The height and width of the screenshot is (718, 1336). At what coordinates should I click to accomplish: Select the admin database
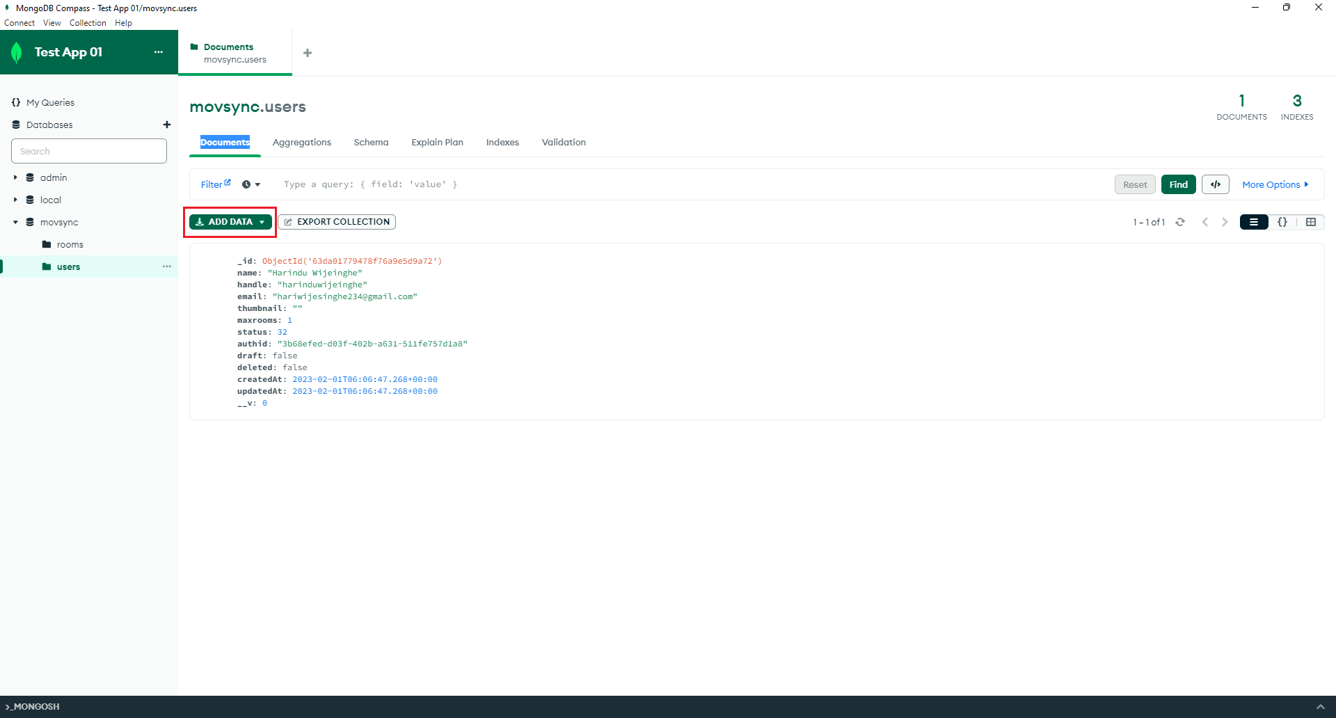click(x=54, y=177)
